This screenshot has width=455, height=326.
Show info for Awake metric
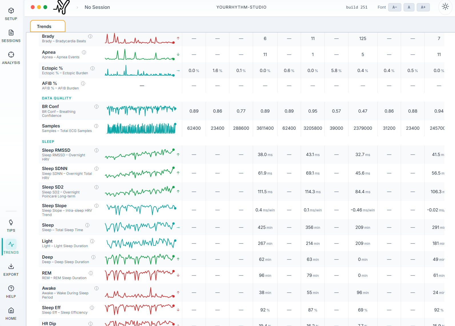point(97,288)
